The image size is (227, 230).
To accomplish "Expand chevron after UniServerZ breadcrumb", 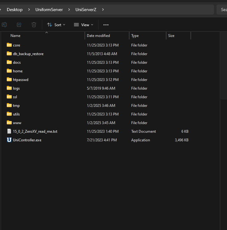I will (x=103, y=10).
